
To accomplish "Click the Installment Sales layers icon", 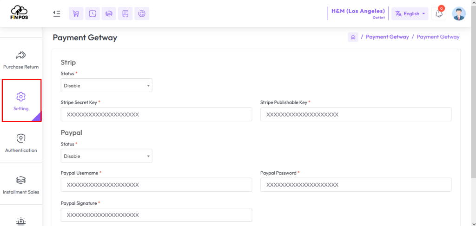I will [21, 180].
